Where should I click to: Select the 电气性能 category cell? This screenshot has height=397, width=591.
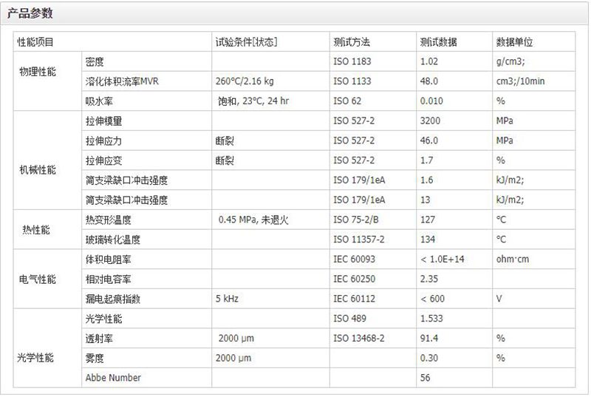37,279
